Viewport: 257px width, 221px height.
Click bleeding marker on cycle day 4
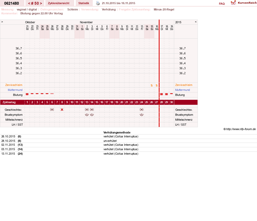click(x=42, y=94)
